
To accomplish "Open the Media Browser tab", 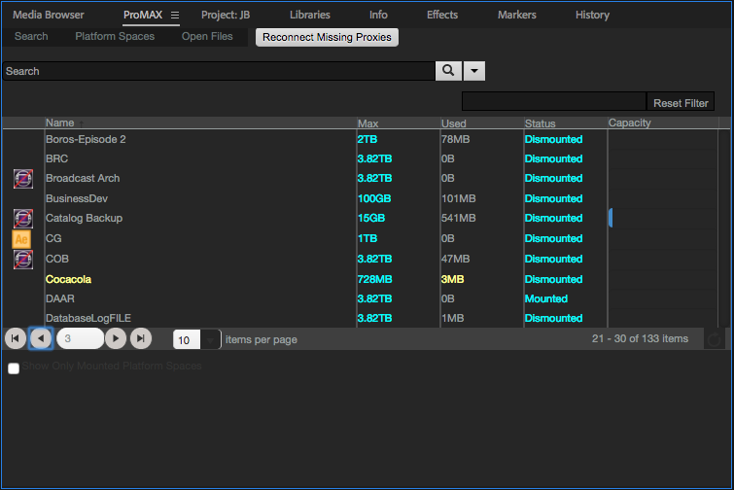I will click(x=49, y=16).
